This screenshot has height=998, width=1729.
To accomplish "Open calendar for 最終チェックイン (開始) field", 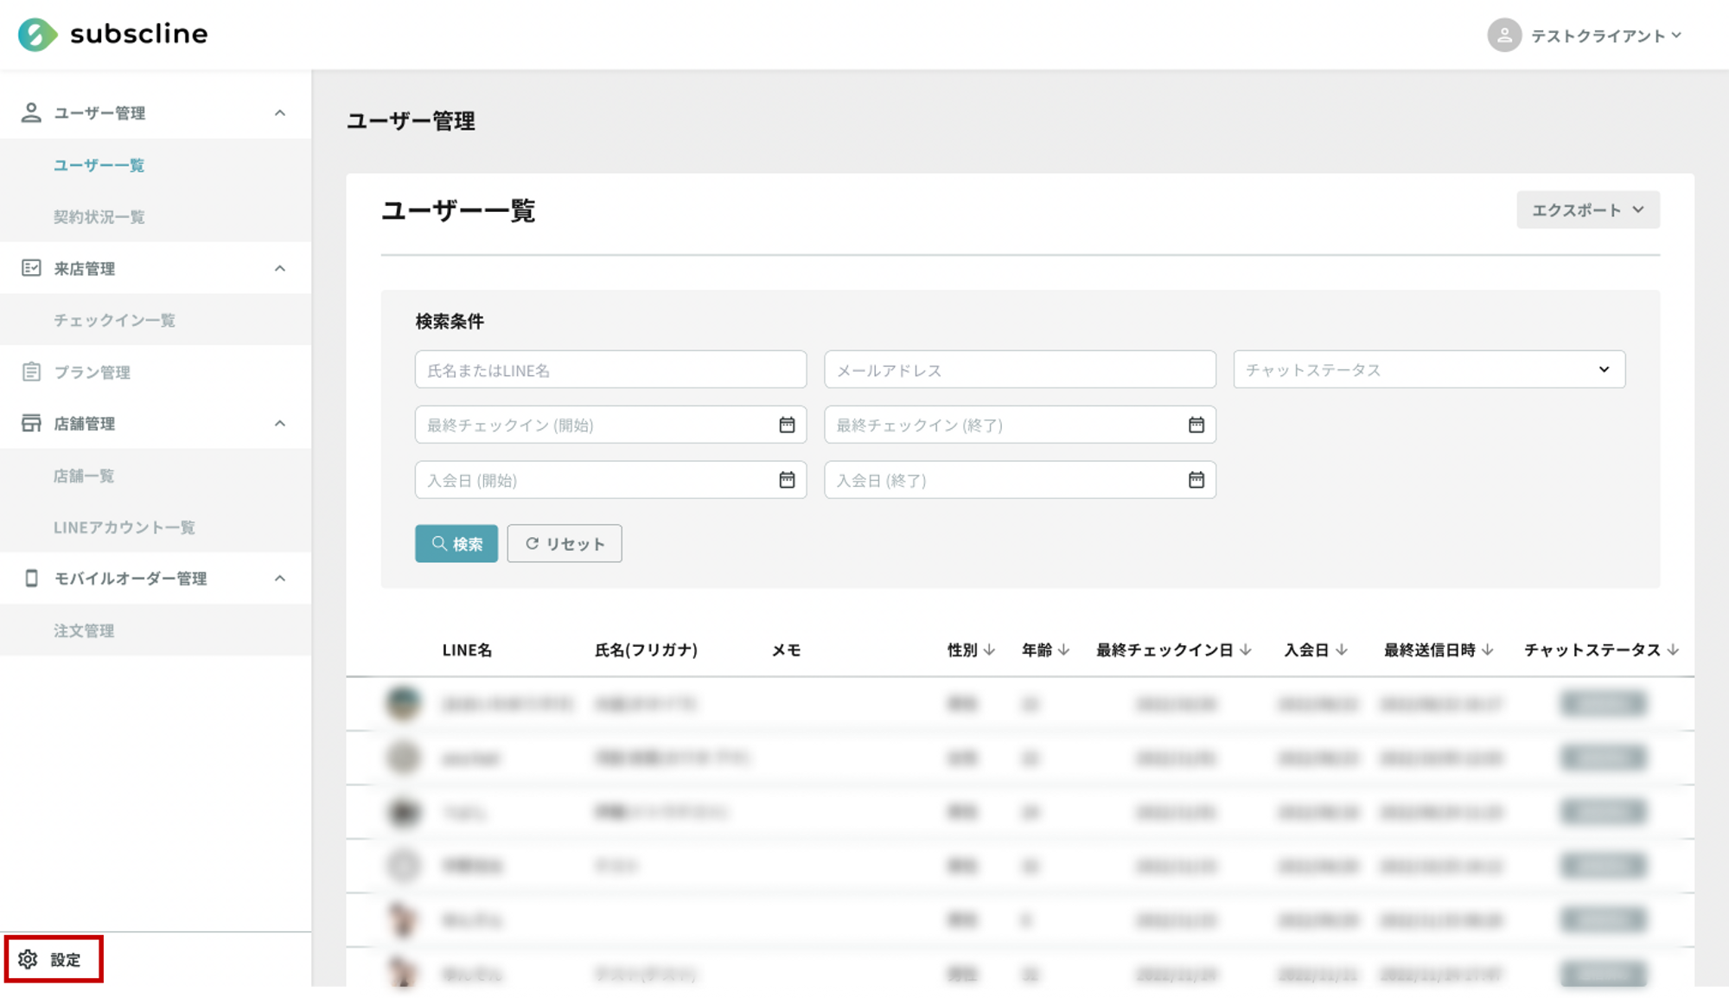I will 787,425.
